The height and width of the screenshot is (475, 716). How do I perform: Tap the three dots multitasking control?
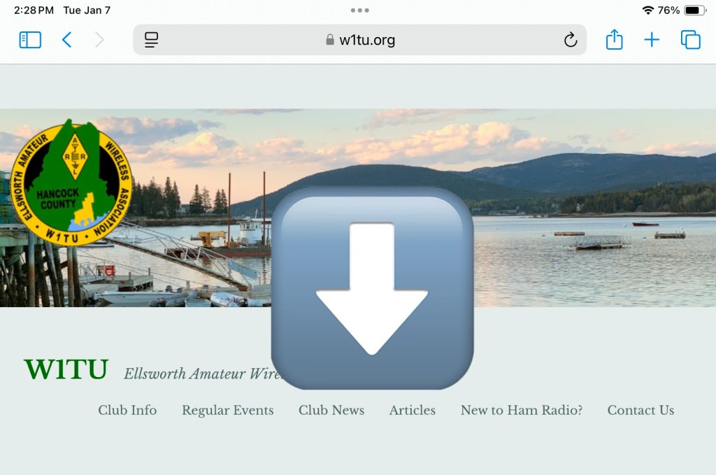pos(360,10)
